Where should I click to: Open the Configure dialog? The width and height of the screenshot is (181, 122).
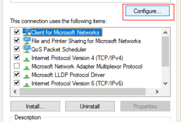coord(147,11)
